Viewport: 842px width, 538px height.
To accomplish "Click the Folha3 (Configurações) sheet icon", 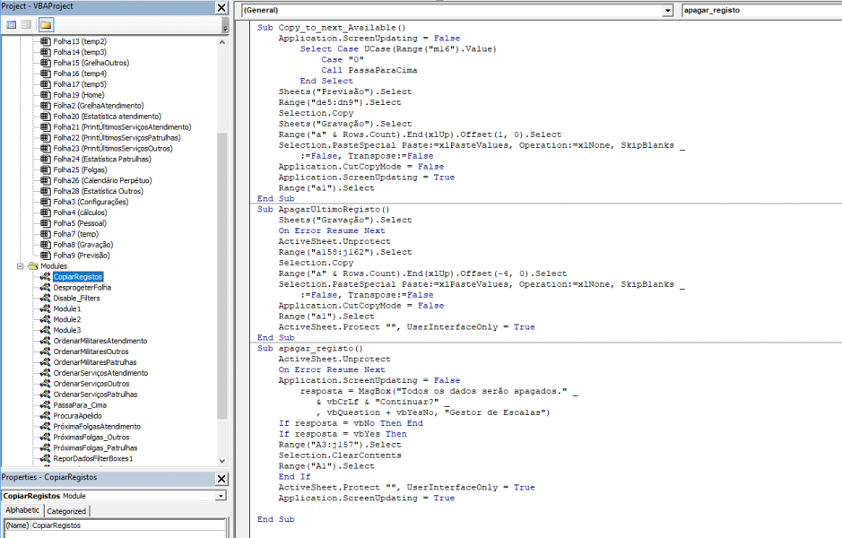I will coord(45,202).
